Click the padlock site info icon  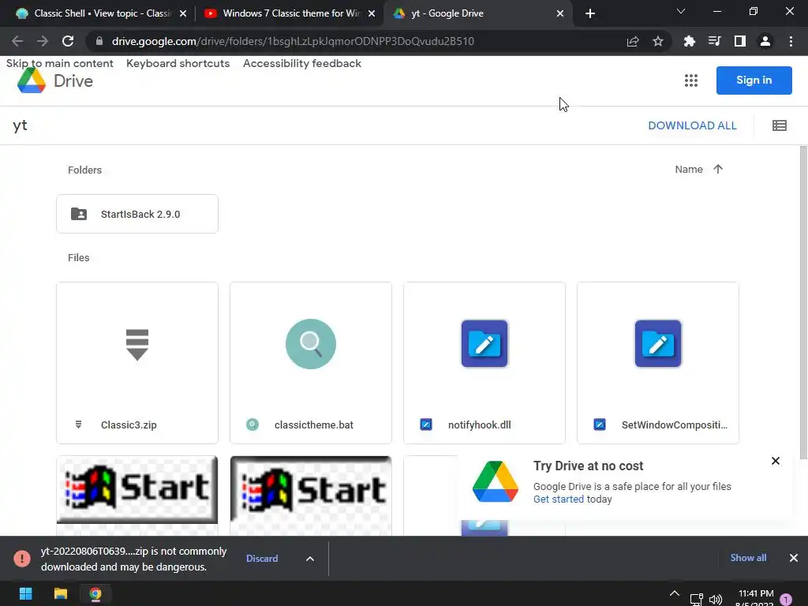99,41
